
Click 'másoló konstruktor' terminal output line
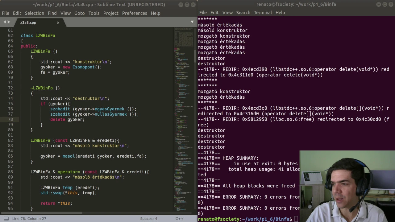(x=222, y=31)
